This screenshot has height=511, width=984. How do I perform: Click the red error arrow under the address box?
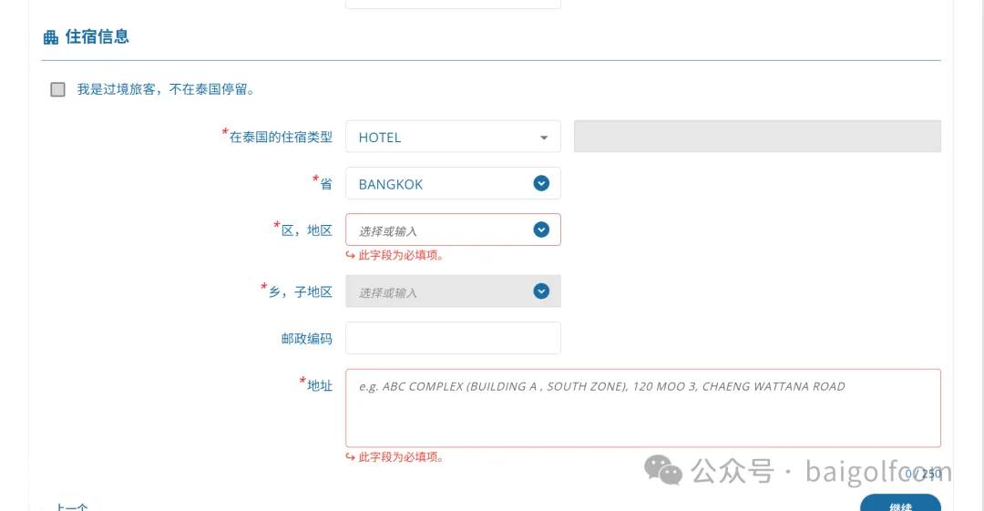tap(351, 457)
